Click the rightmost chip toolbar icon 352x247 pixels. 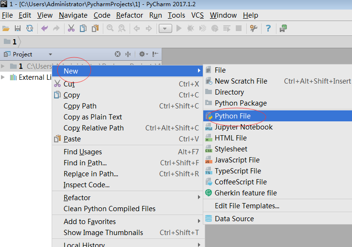[283, 29]
